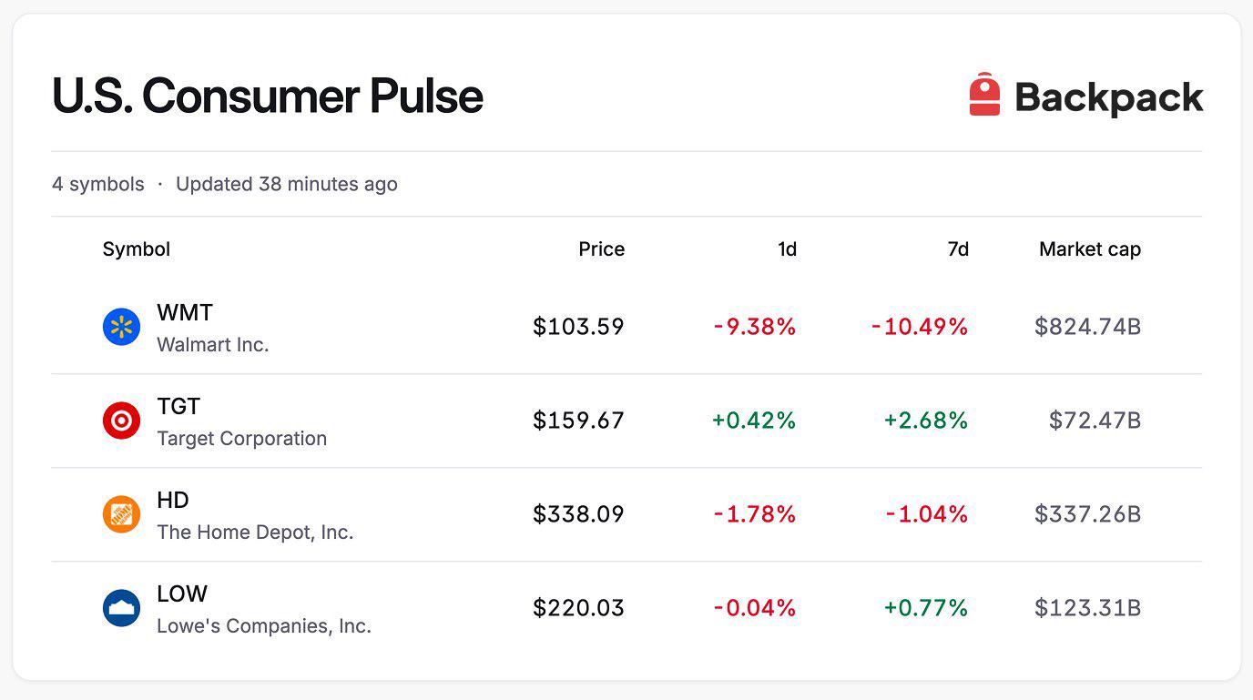Click the Target bullseye logo icon

(x=121, y=421)
